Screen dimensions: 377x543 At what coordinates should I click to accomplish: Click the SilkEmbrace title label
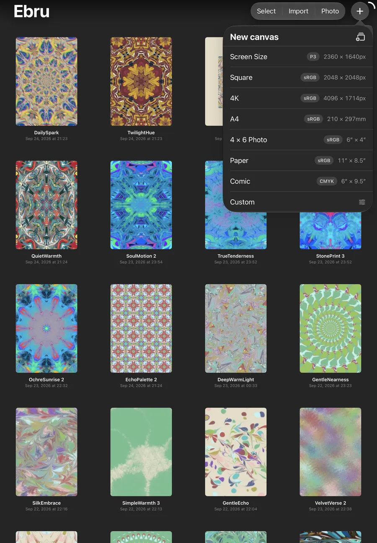(x=46, y=503)
